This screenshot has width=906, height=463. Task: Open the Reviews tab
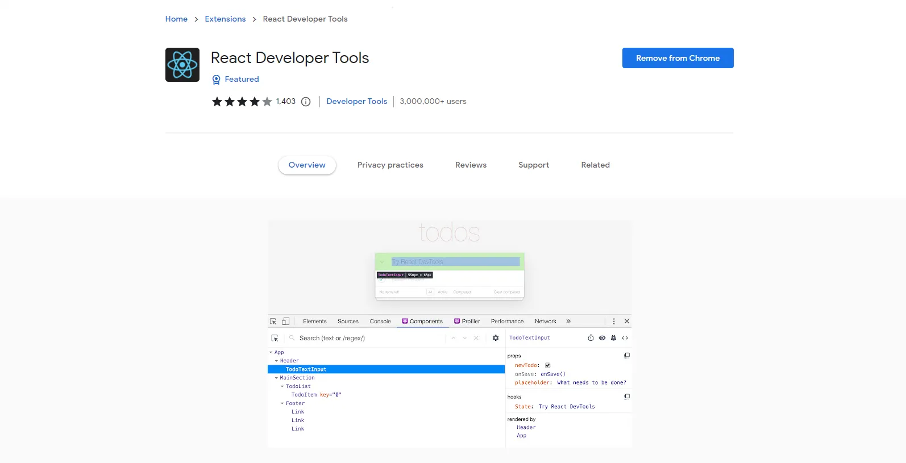click(471, 165)
